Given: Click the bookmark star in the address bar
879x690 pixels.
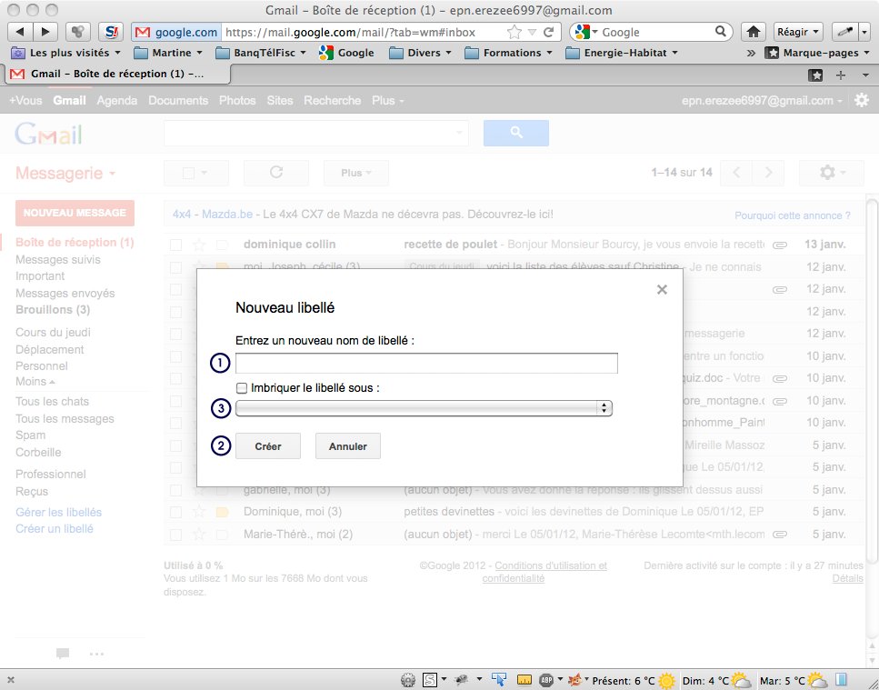Looking at the screenshot, I should [514, 32].
